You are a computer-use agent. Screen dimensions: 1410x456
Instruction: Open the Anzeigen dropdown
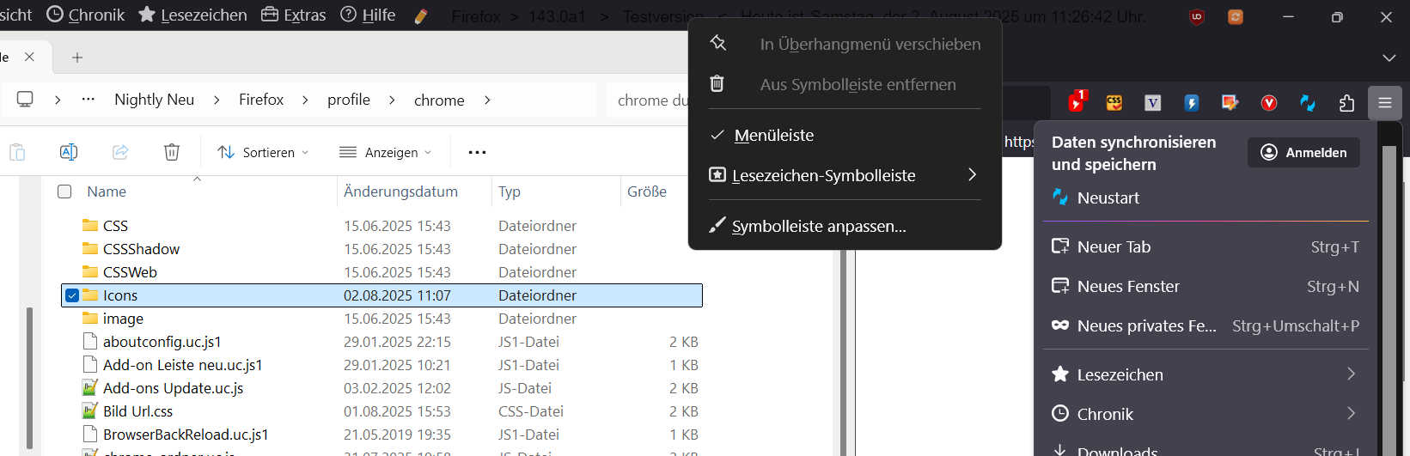[386, 152]
